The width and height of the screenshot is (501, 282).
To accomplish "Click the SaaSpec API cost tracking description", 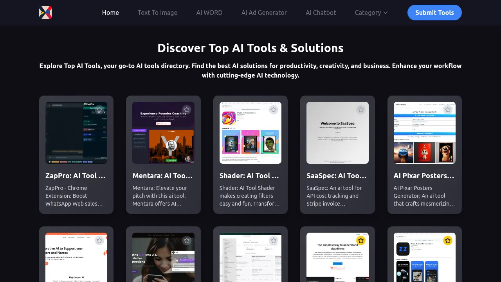I will tap(337, 196).
